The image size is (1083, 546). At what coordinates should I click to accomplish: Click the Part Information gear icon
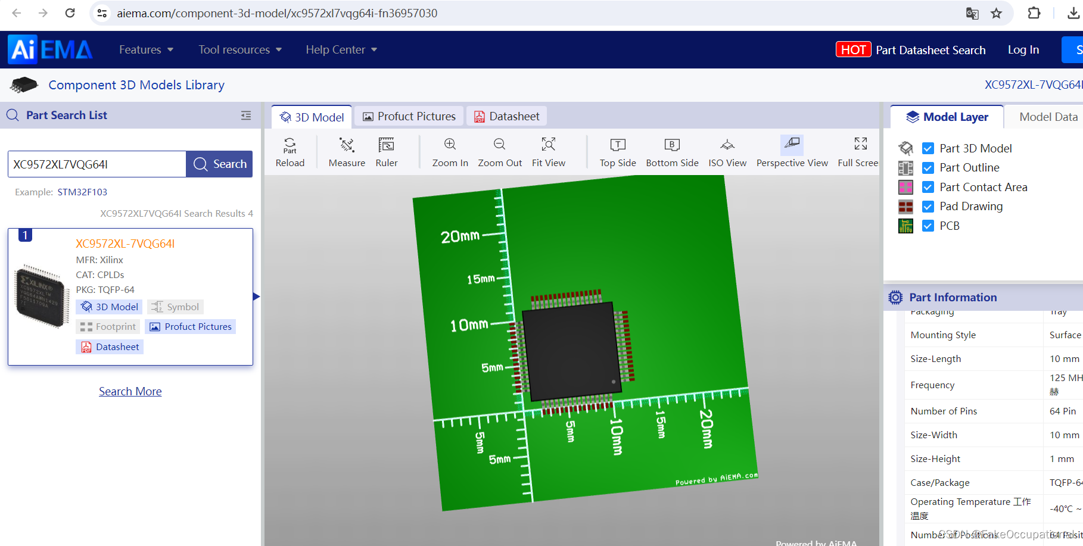tap(895, 297)
